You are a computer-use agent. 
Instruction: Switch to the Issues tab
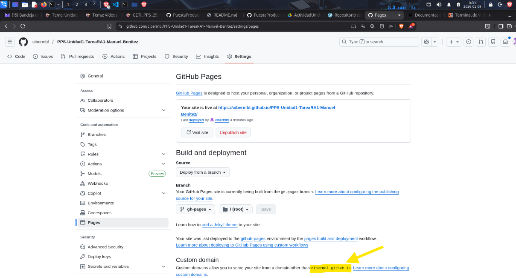tap(43, 56)
